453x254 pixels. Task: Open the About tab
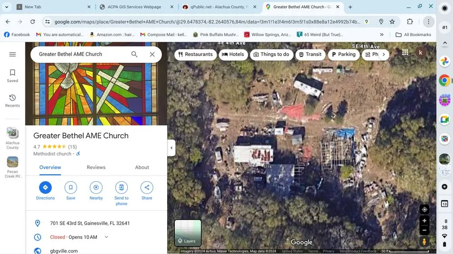142,167
